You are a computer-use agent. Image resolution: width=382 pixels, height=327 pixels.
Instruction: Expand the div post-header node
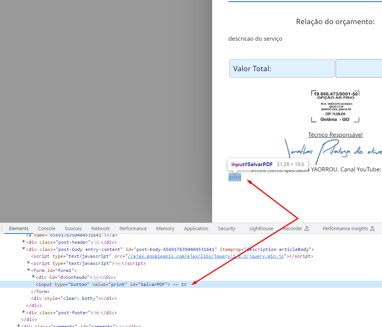pyautogui.click(x=24, y=241)
